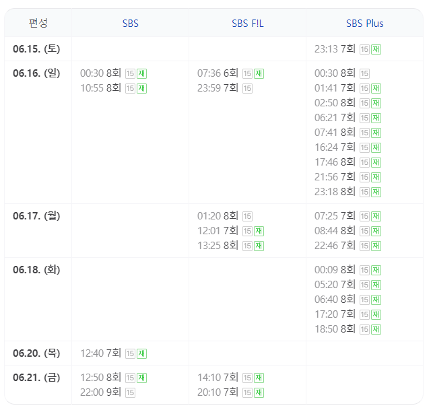Viewport: 431px width, 414px height.
Task: Click the 01:41 7회 entry
Action: 335,88
